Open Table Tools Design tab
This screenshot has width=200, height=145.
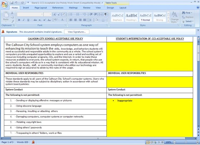110,8
